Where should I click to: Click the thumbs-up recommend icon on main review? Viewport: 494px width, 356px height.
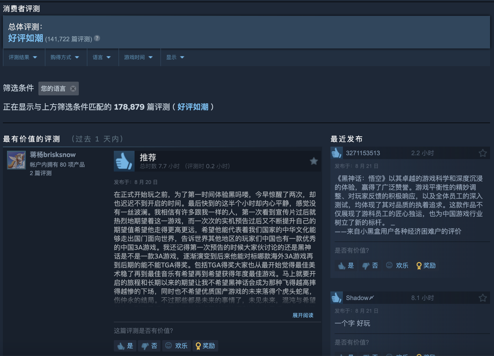tap(124, 161)
